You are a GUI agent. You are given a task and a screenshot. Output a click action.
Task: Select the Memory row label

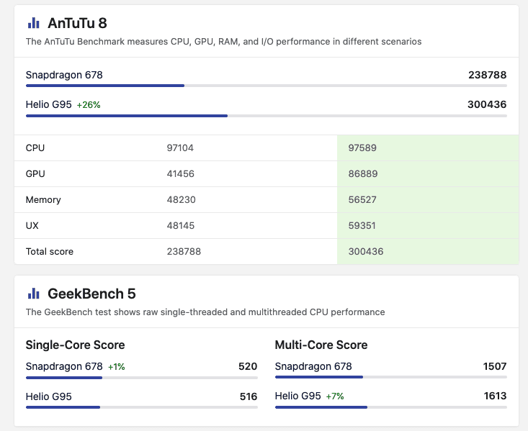[43, 200]
